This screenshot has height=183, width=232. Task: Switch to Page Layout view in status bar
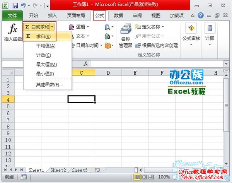click(144, 177)
